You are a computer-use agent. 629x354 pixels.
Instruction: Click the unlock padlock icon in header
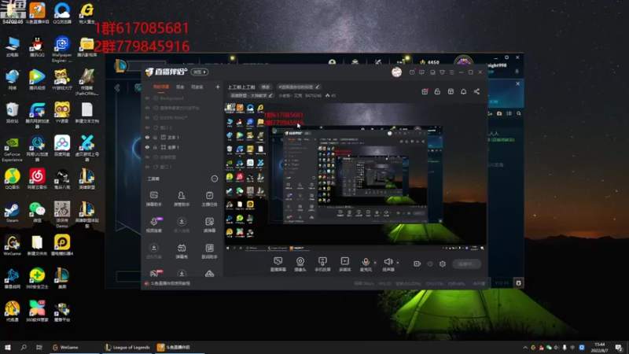click(437, 91)
